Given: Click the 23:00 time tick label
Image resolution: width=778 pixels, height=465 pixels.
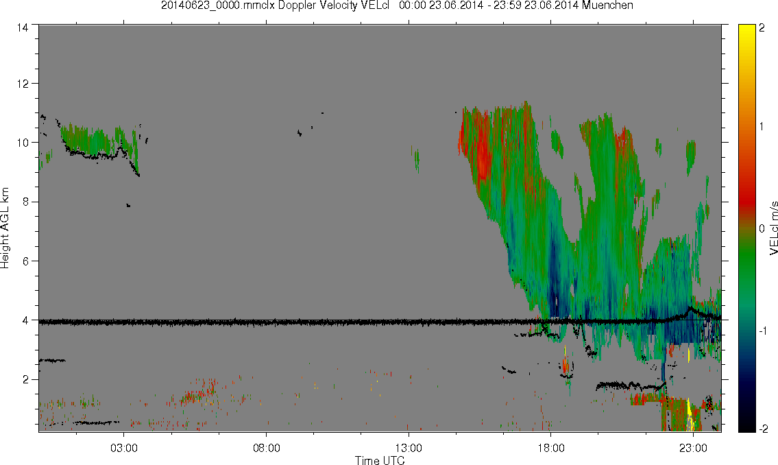Looking at the screenshot, I should pyautogui.click(x=693, y=448).
